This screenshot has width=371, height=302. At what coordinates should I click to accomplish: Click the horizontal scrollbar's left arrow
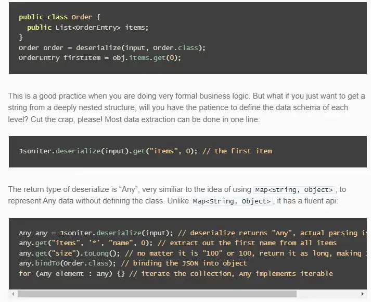pos(13,294)
